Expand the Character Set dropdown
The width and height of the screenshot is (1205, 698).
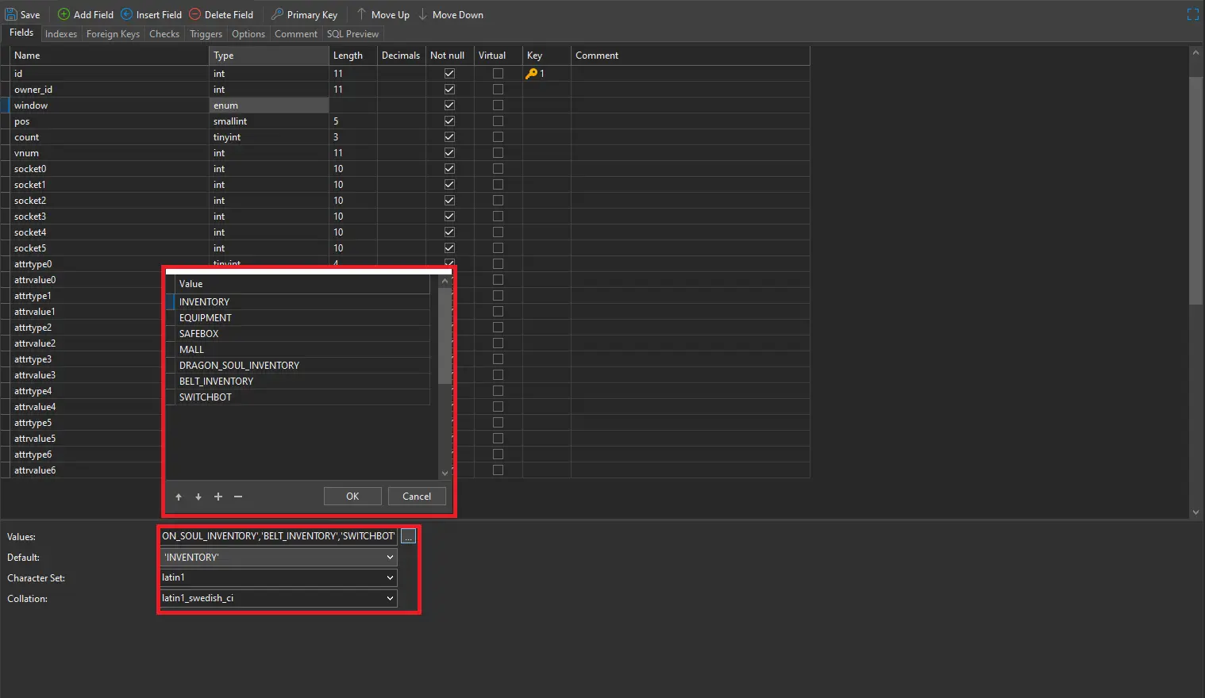(x=390, y=577)
